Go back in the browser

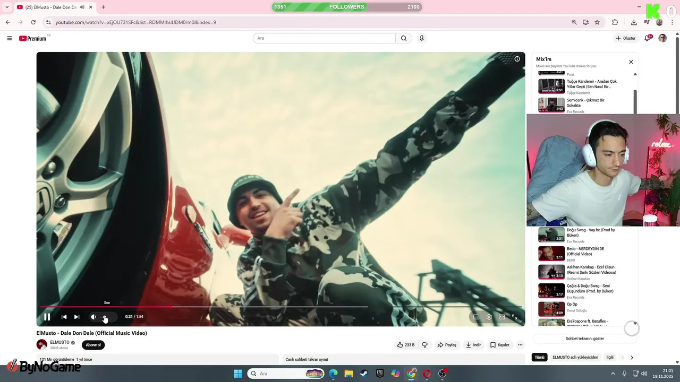pyautogui.click(x=7, y=22)
